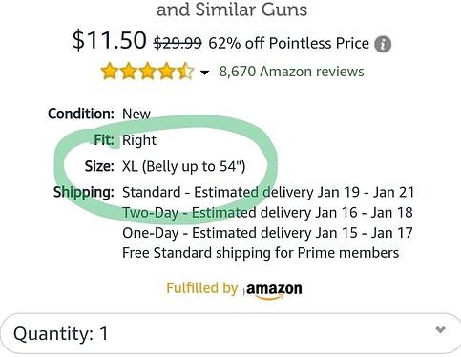
Task: Select Two-Day estimated delivery option
Action: click(267, 213)
